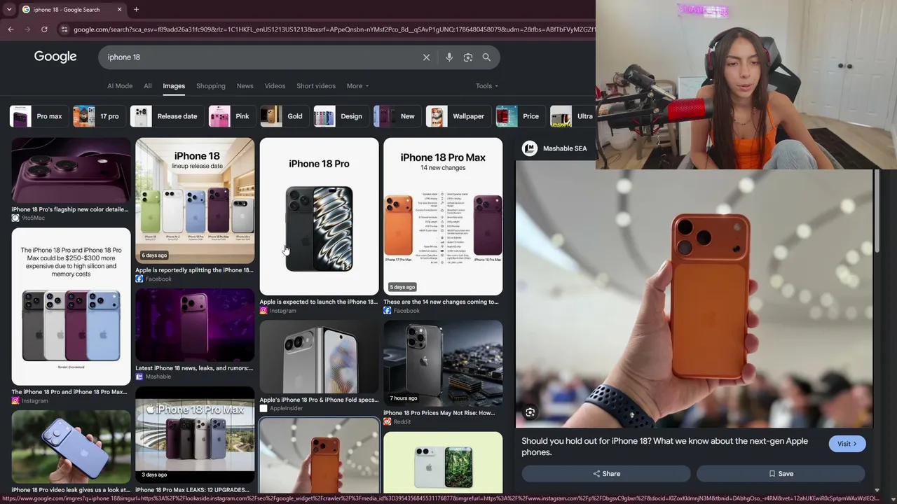Click 'These are the 14 new changes' caption
Image resolution: width=897 pixels, height=504 pixels.
point(441,302)
